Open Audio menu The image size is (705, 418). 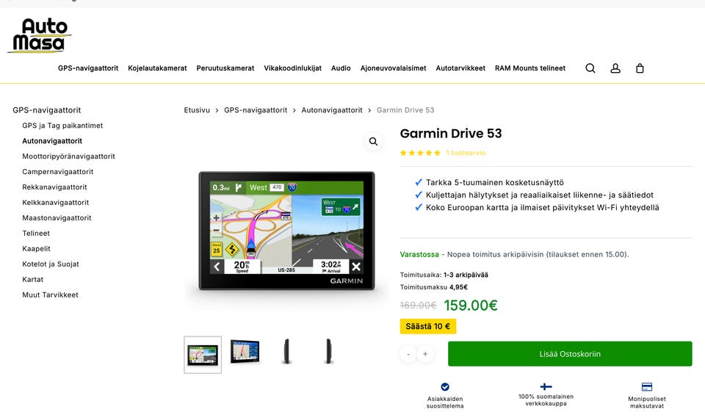click(341, 68)
